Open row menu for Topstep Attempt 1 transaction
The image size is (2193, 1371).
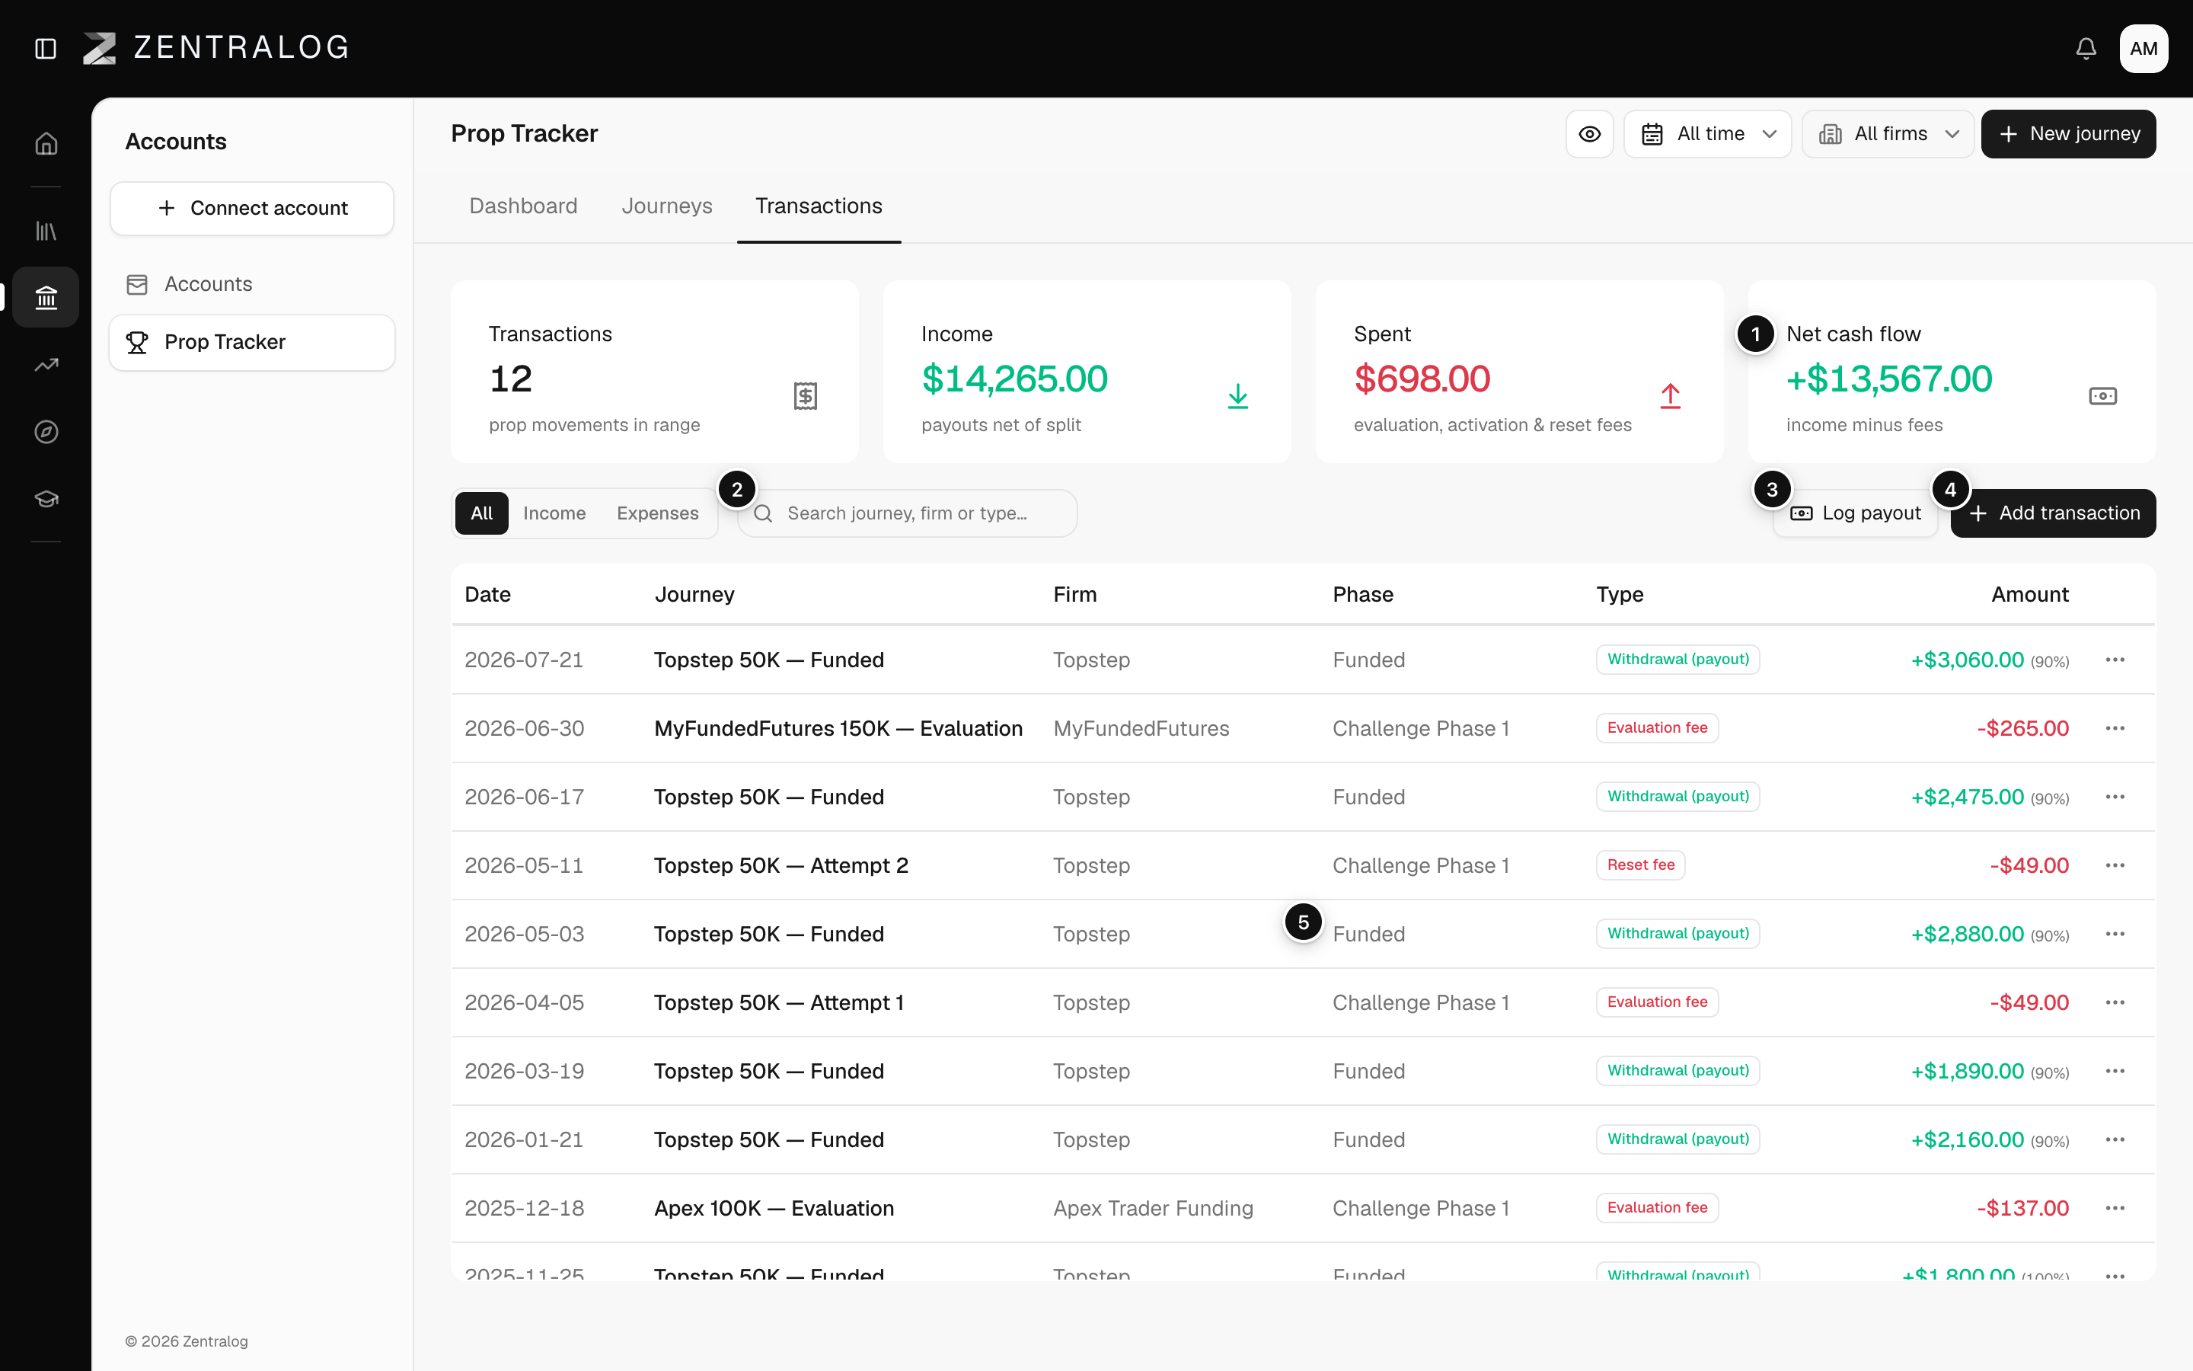2115,1002
